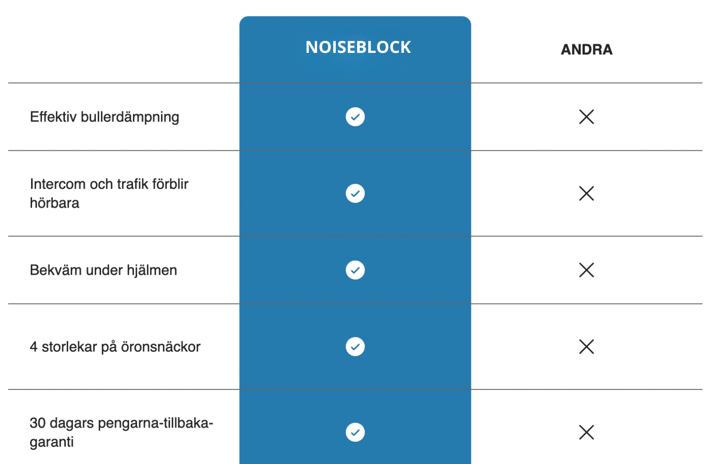This screenshot has width=716, height=464.
Task: Click the X in pengarna-tillbaka-garanti row
Action: (x=586, y=432)
